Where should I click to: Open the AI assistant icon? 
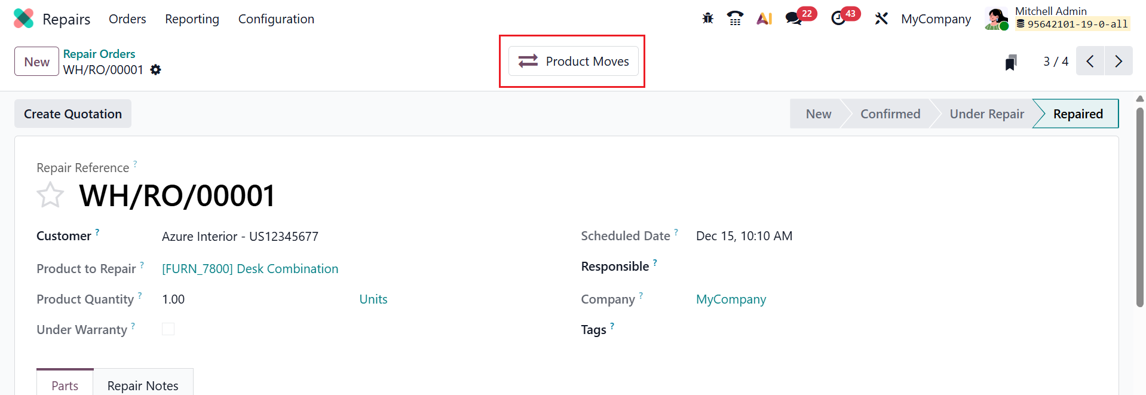click(x=764, y=19)
